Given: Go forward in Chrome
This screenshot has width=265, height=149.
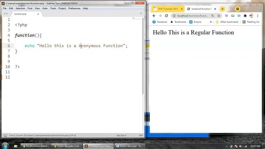Looking at the screenshot, I should (x=160, y=16).
